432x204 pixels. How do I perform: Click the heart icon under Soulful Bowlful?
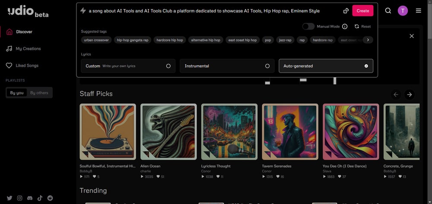click(x=94, y=177)
